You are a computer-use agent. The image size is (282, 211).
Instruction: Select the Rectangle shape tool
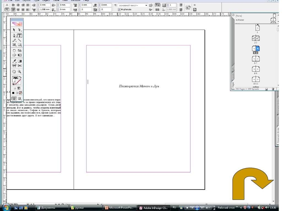(x=20, y=45)
